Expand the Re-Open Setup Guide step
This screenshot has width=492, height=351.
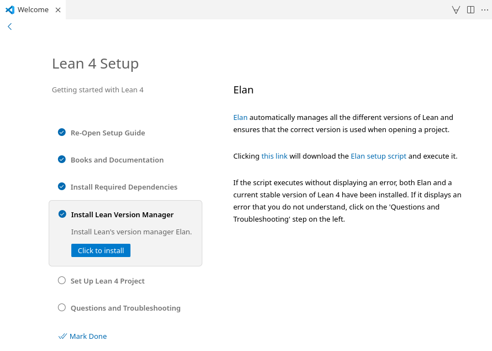point(108,133)
